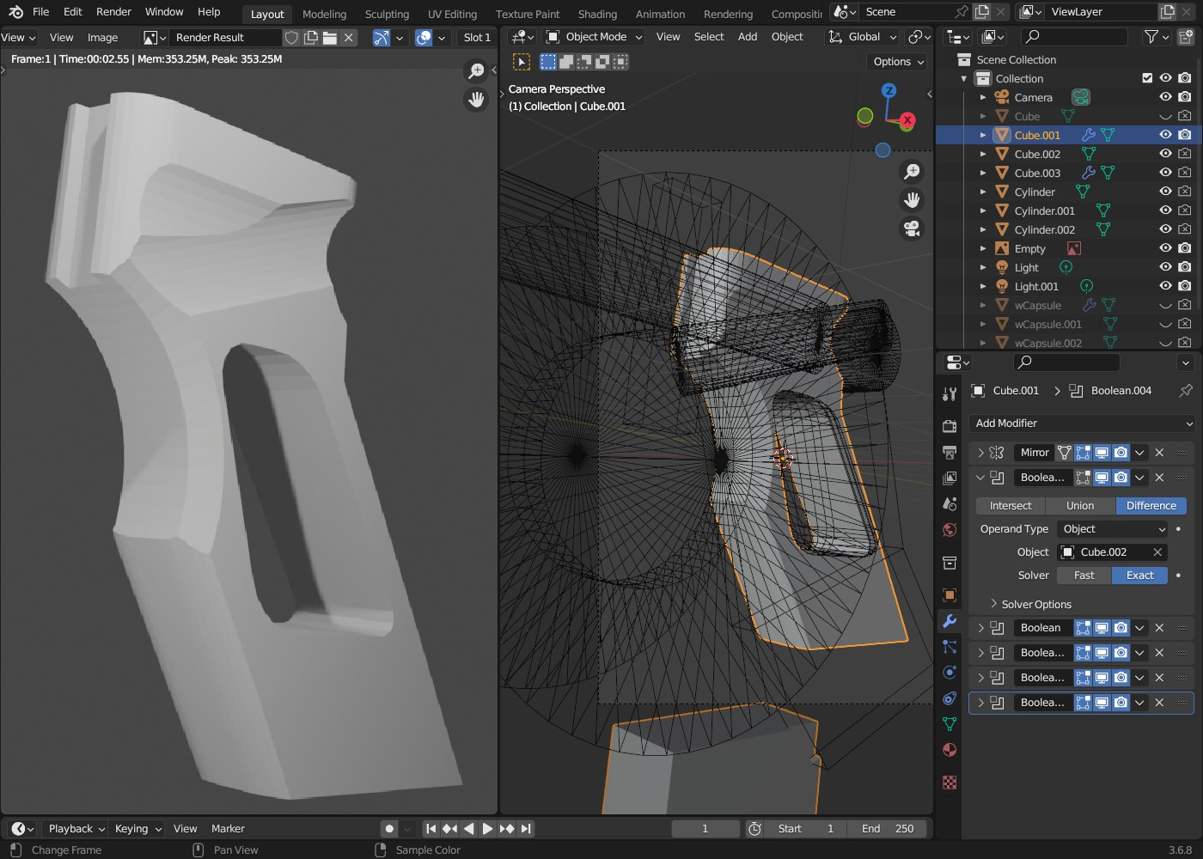
Task: Open Operand Type Object dropdown
Action: pyautogui.click(x=1113, y=528)
